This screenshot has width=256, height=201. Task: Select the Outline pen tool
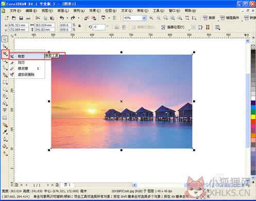point(5,139)
